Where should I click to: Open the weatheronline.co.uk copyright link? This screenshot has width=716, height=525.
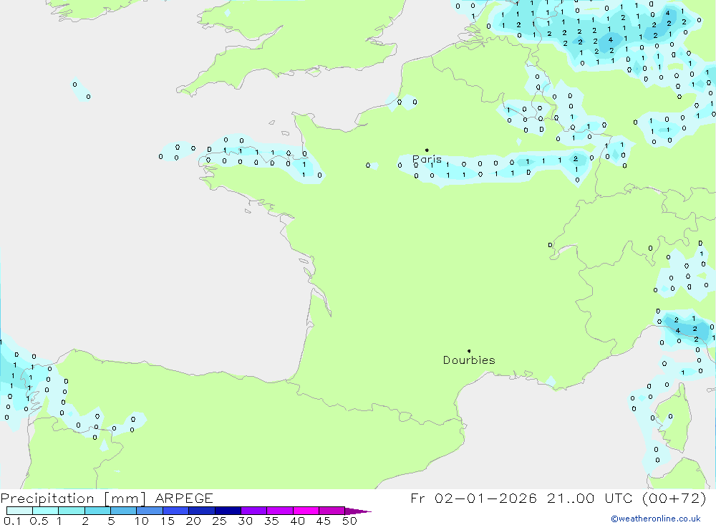(x=655, y=519)
